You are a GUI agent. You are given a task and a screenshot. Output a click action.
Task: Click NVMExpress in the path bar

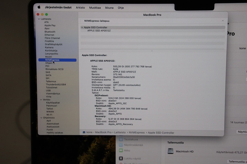pos(137,133)
